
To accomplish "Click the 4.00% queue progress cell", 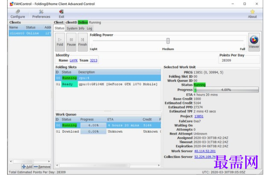I will (93, 126).
